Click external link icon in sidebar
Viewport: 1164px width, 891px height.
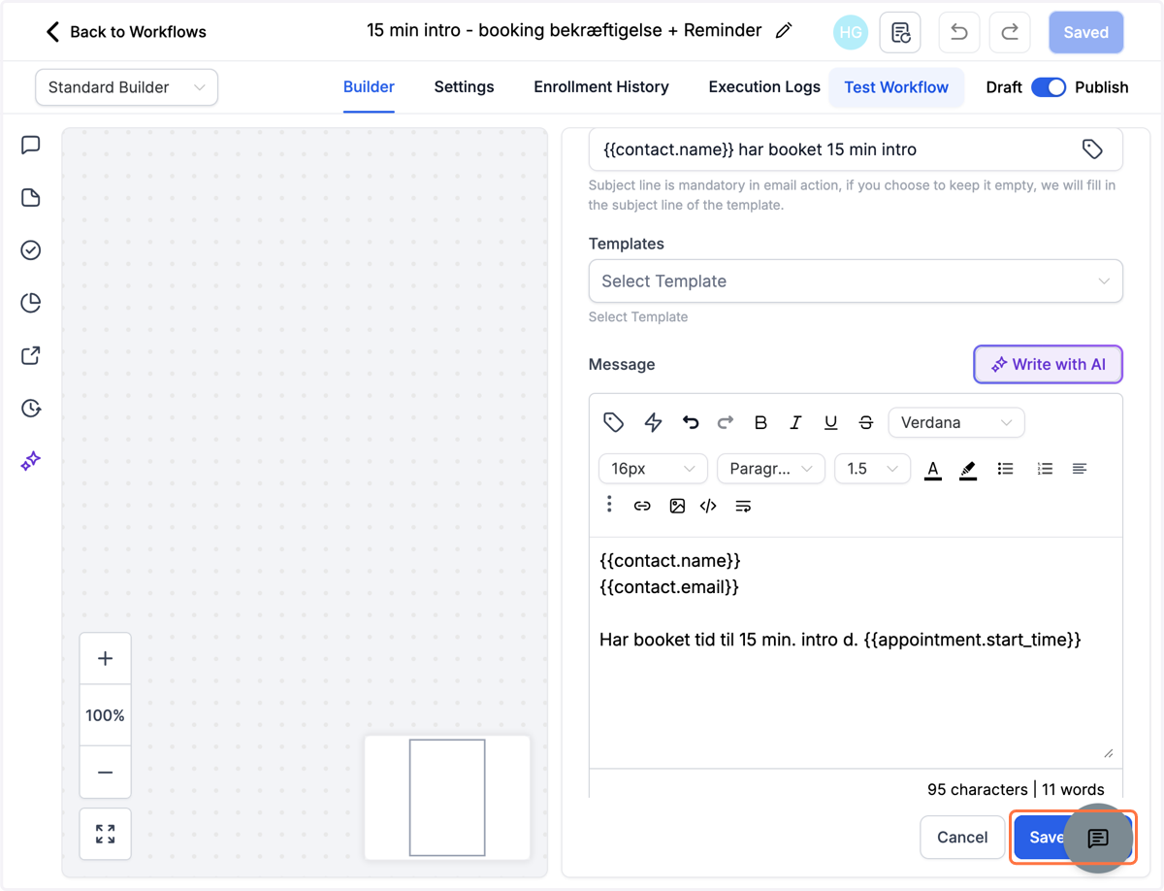coord(31,355)
